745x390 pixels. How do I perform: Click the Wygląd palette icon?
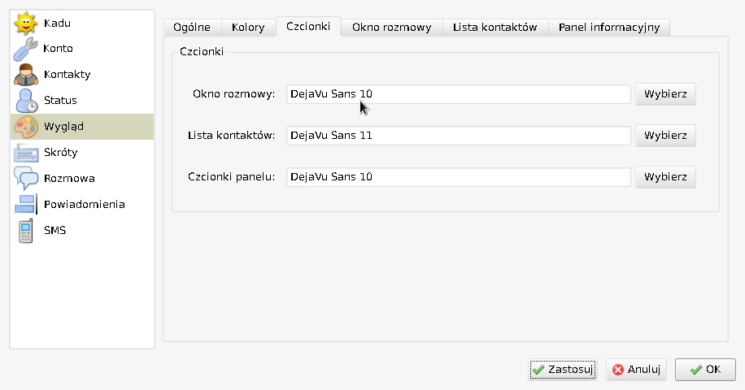point(26,127)
